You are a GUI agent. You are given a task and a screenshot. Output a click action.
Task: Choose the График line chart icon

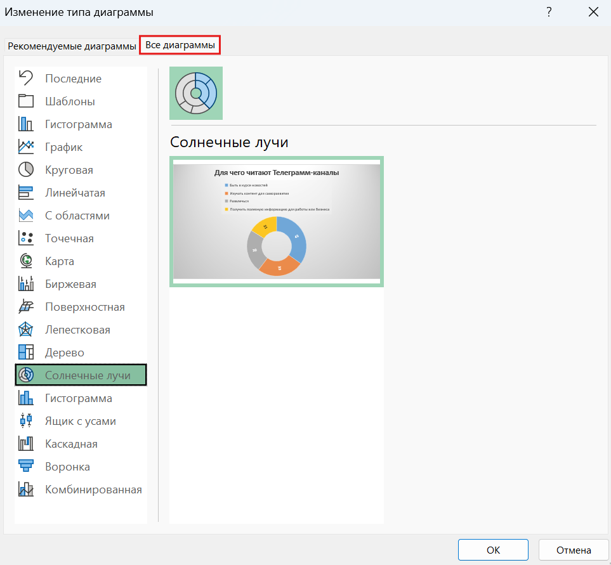point(26,147)
